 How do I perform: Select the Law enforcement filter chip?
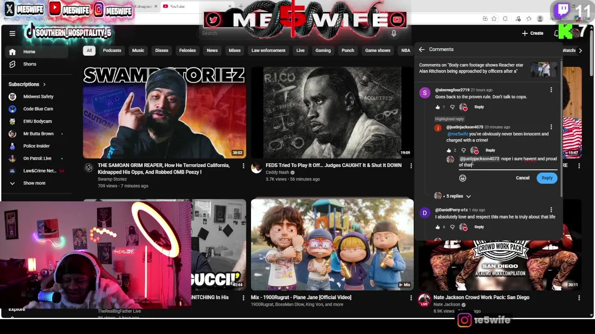point(268,51)
